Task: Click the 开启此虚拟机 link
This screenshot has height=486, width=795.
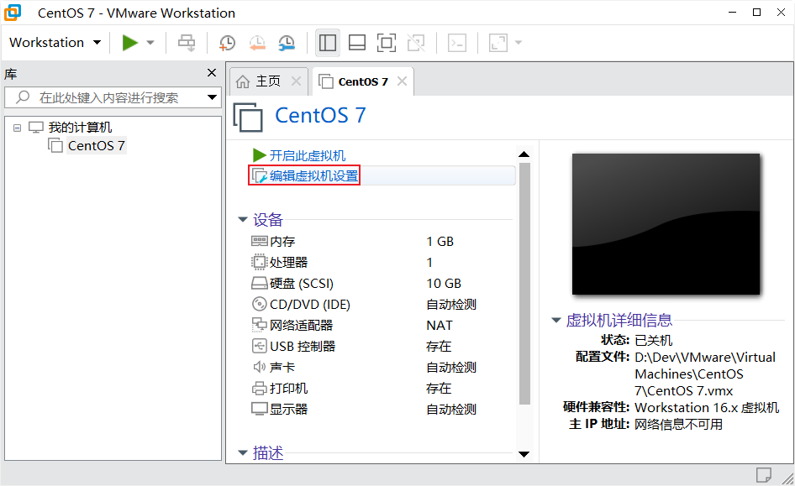Action: pos(308,155)
